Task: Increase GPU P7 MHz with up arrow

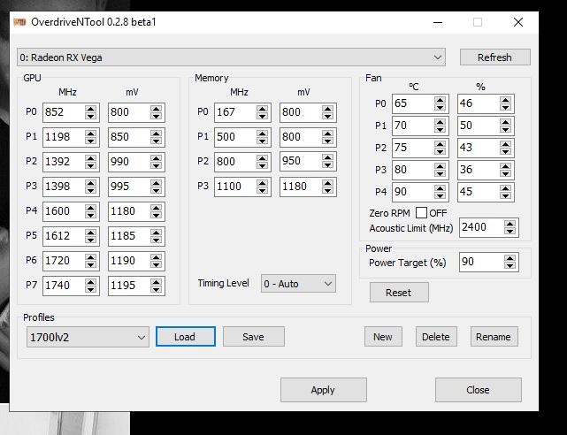Action: pyautogui.click(x=90, y=282)
